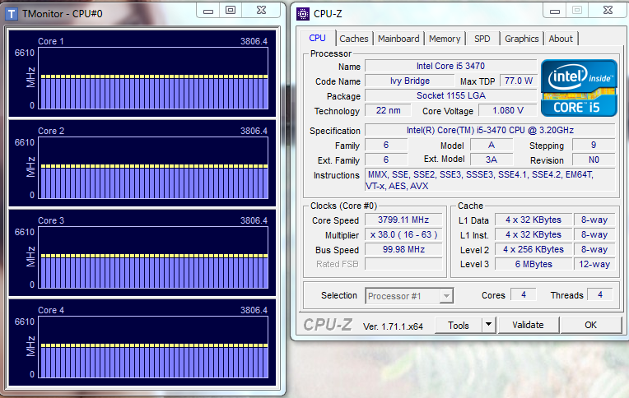The image size is (629, 398).
Task: Click the Level 2 value '4 x 256 KBytes'
Action: coord(533,250)
